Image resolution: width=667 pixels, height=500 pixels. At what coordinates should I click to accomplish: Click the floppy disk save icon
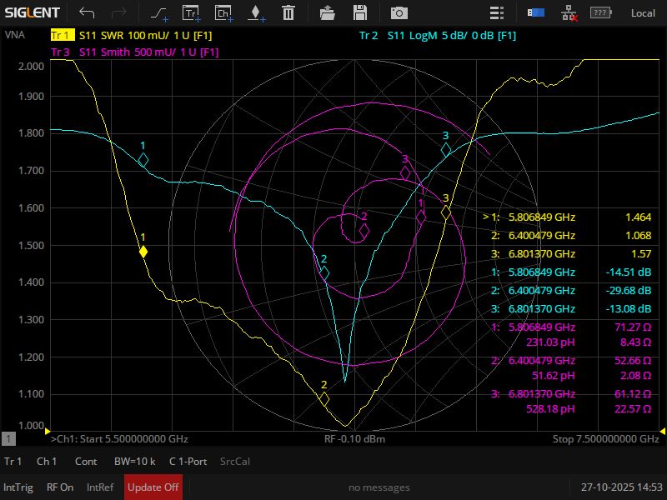coord(360,12)
